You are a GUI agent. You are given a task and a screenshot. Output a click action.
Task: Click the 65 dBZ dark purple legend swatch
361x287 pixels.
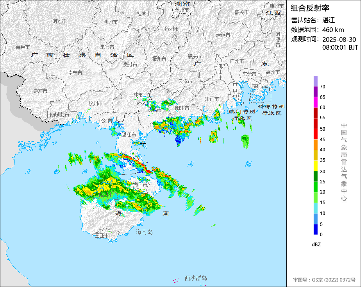click(x=315, y=91)
